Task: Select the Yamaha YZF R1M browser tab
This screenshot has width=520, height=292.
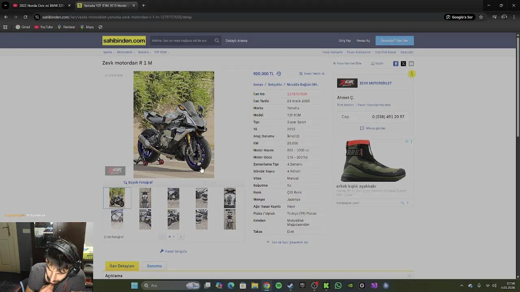Action: tap(107, 6)
